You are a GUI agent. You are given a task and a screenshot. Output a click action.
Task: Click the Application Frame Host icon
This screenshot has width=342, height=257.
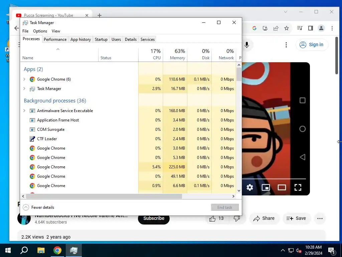pos(32,120)
